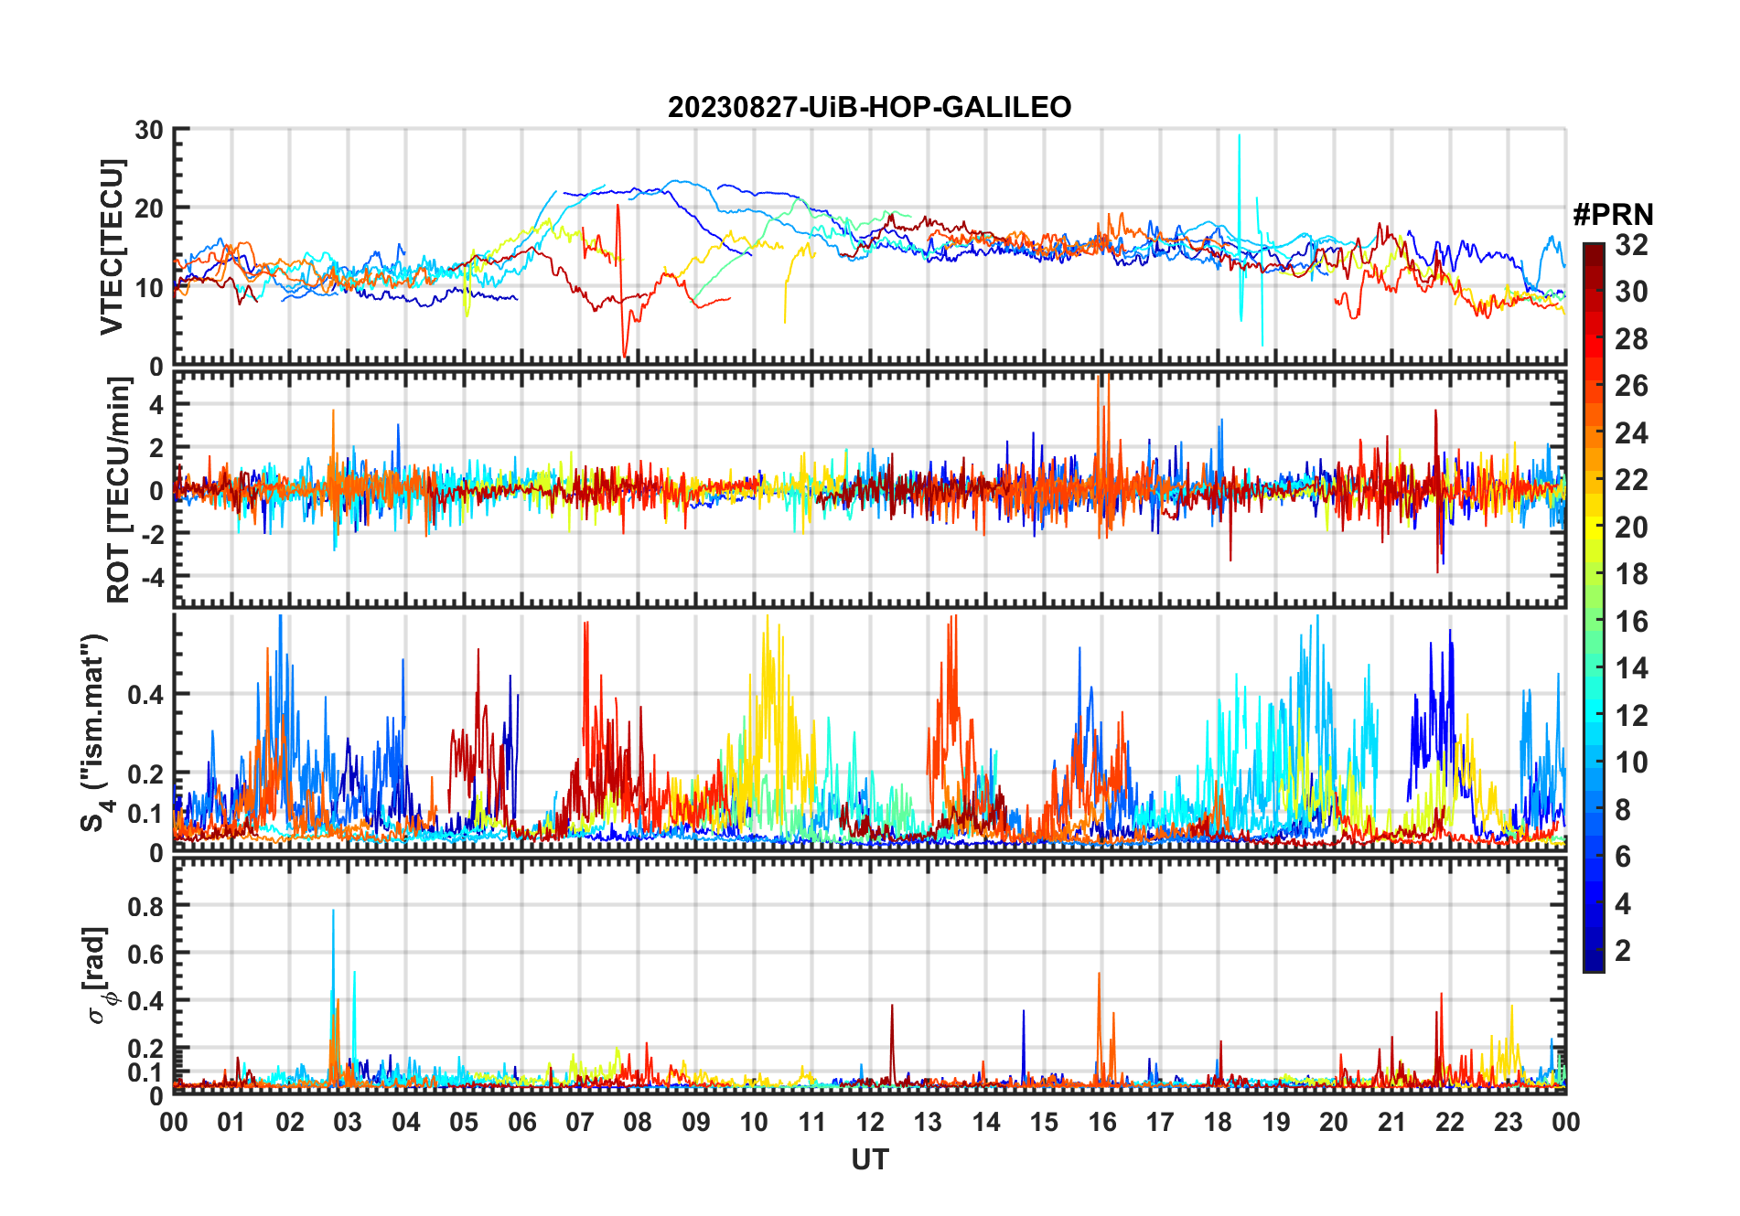
Task: Click hour 17 on the UT axis
Action: (1160, 1122)
